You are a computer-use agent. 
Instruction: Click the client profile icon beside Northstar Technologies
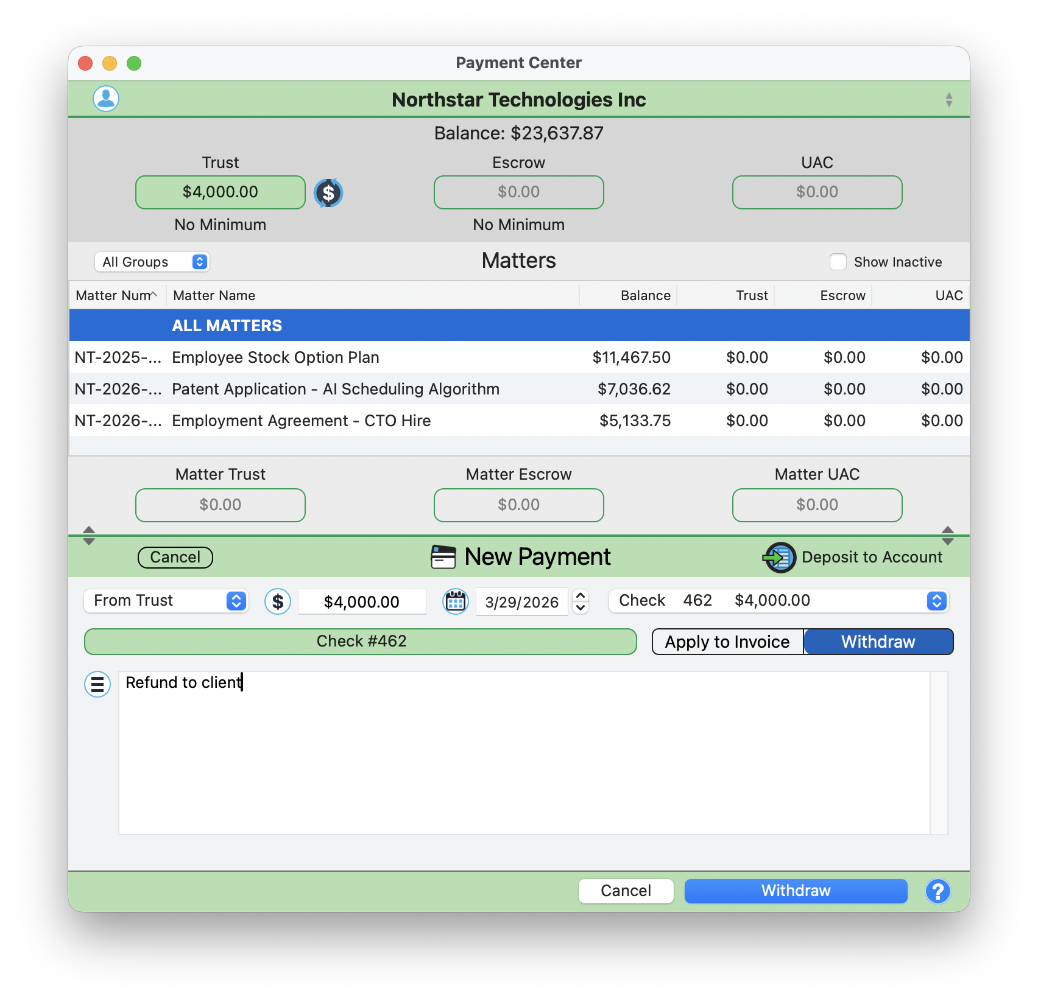pos(105,99)
